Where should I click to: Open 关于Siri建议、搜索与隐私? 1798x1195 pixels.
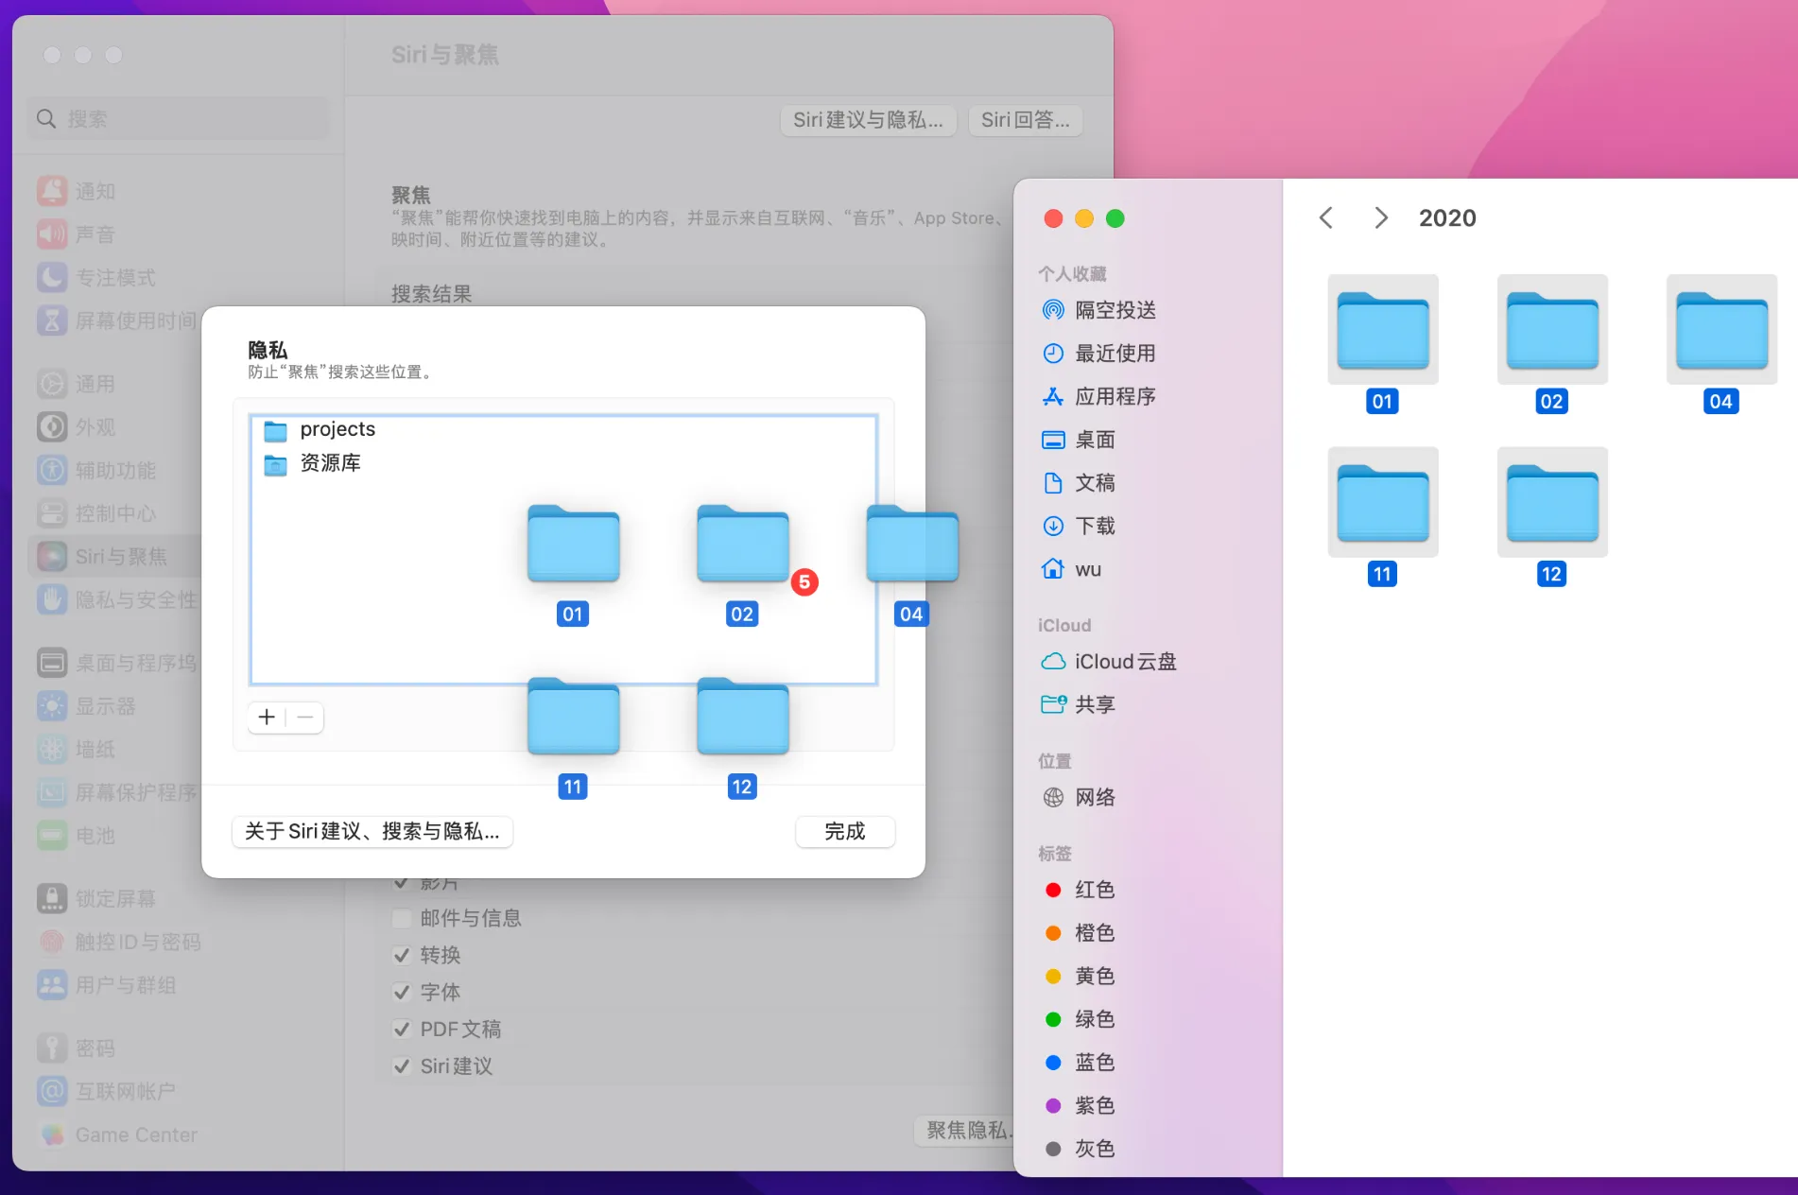[x=372, y=831]
